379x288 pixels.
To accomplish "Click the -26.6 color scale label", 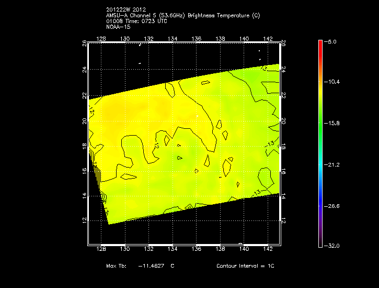I will point(333,206).
